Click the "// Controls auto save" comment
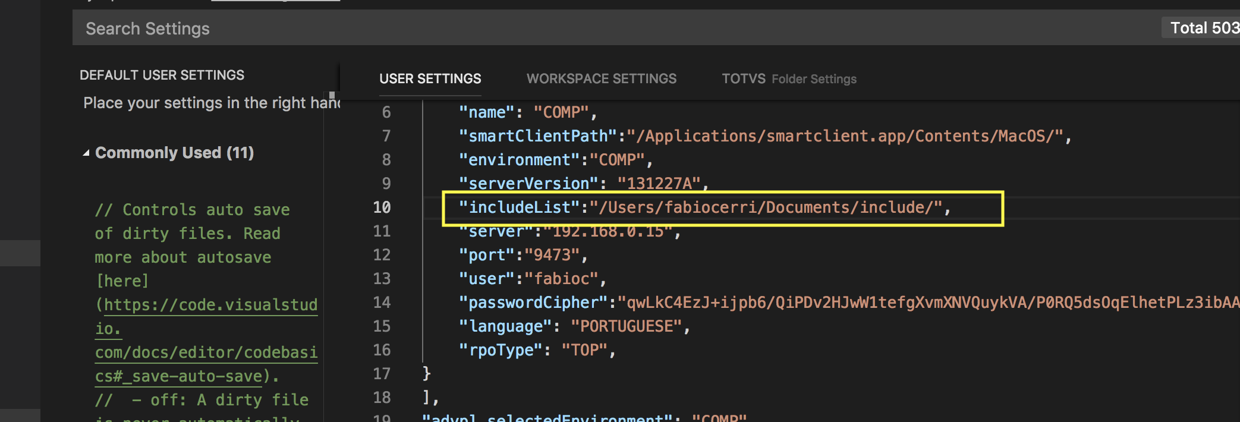1240x422 pixels. point(193,210)
